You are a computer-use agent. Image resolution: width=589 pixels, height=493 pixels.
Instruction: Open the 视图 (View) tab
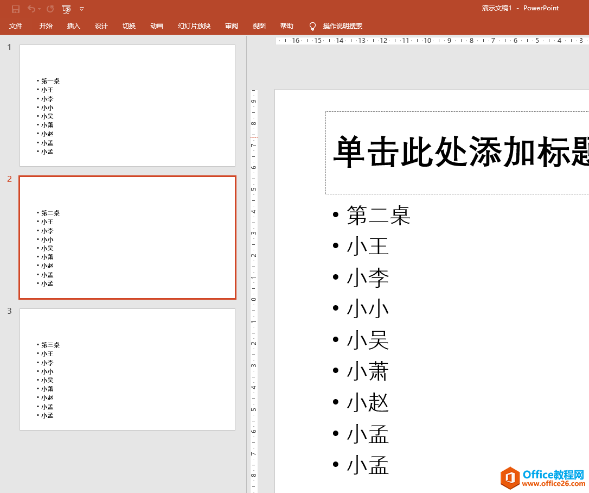click(259, 26)
